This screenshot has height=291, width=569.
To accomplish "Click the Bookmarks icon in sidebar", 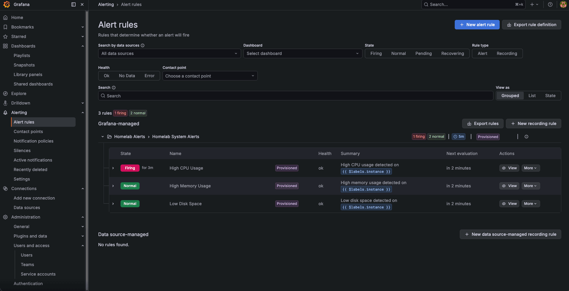I will pyautogui.click(x=5, y=27).
